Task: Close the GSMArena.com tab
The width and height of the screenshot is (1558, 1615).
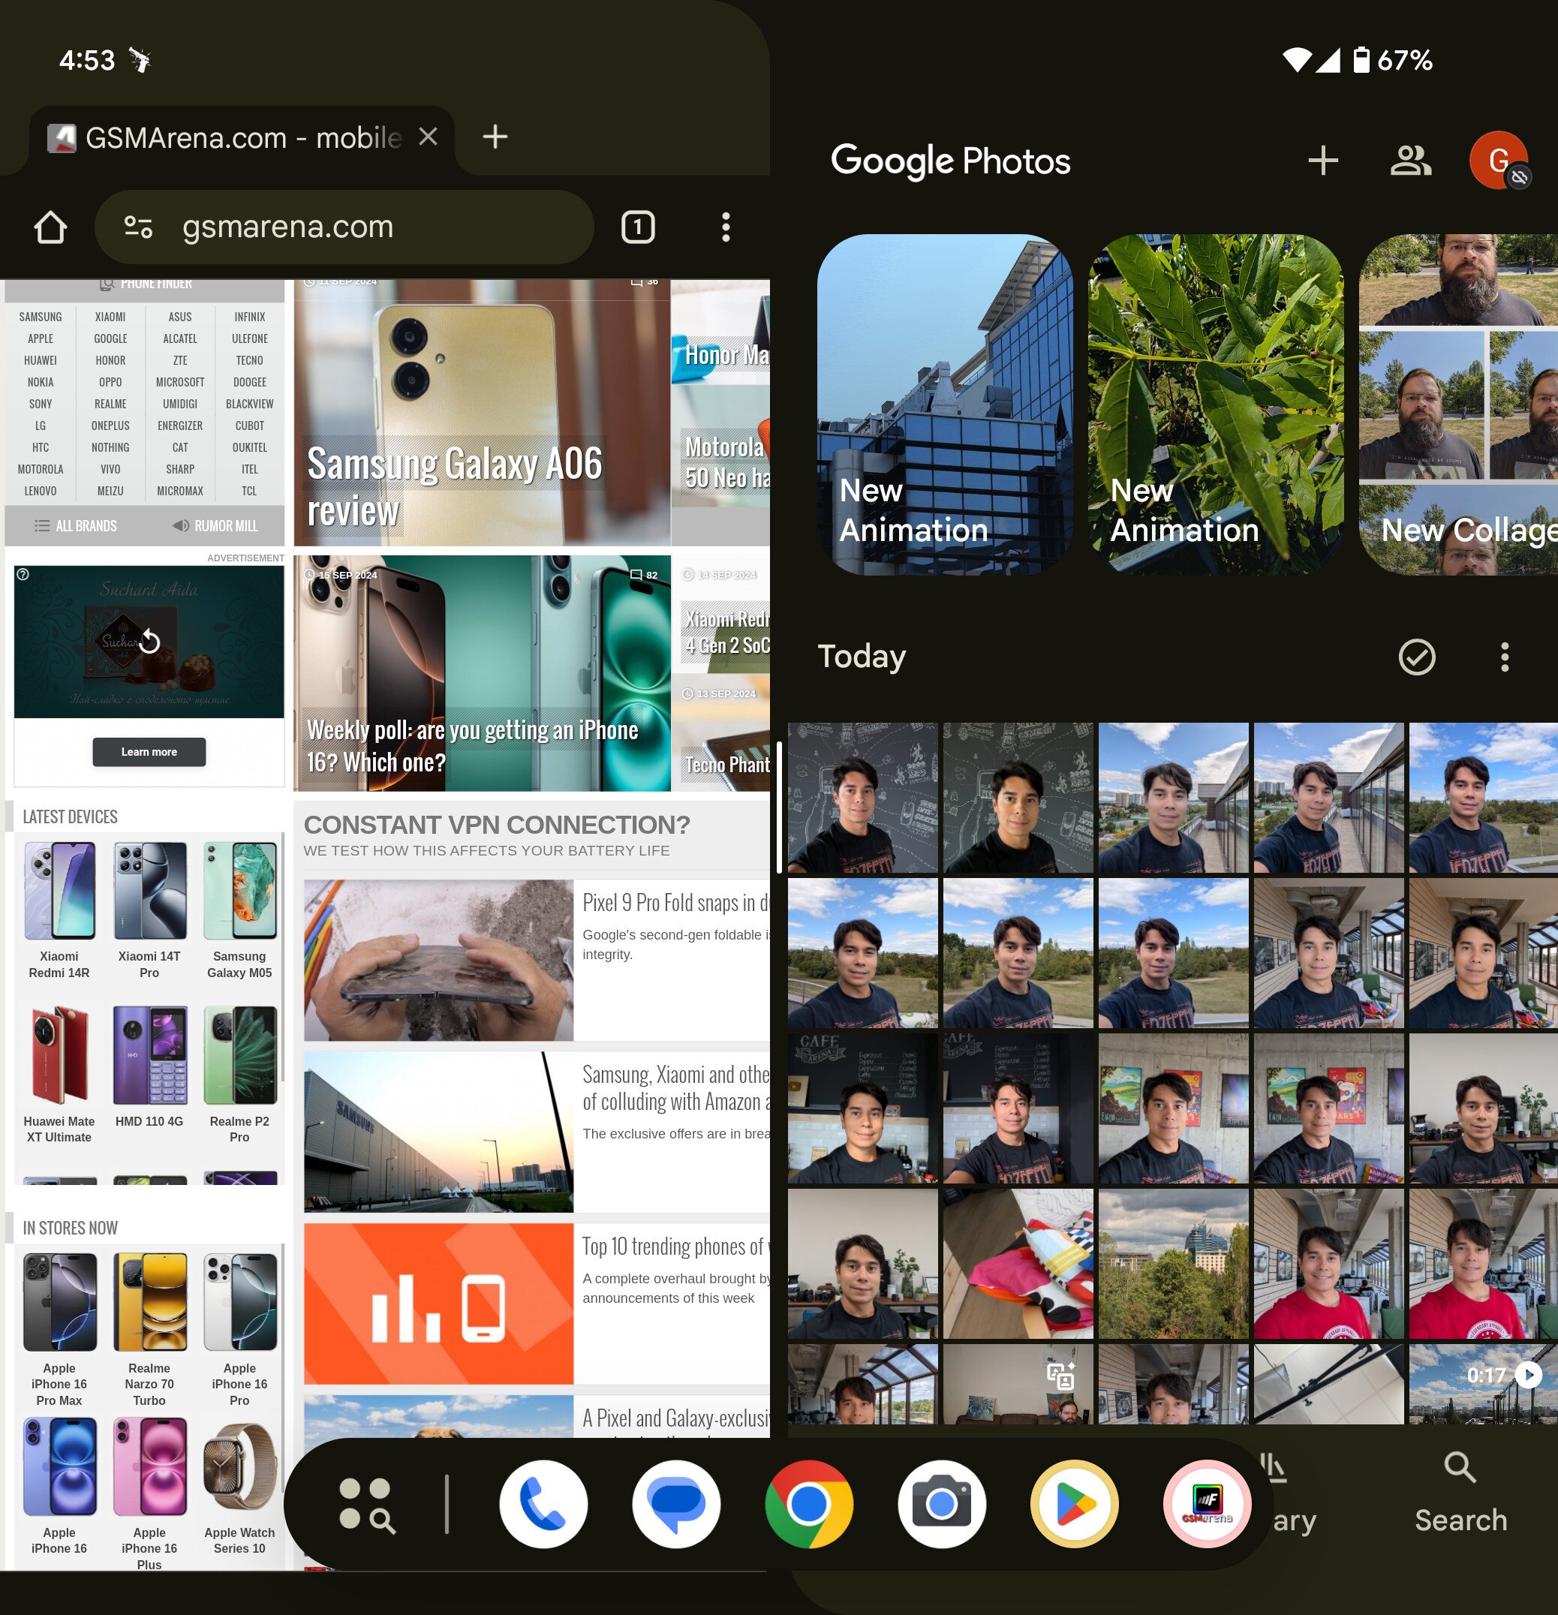Action: pyautogui.click(x=428, y=137)
